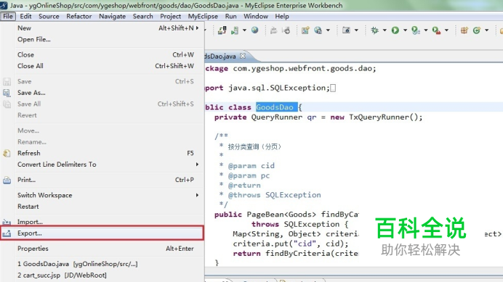Choose Open File... from File menu

102,39
